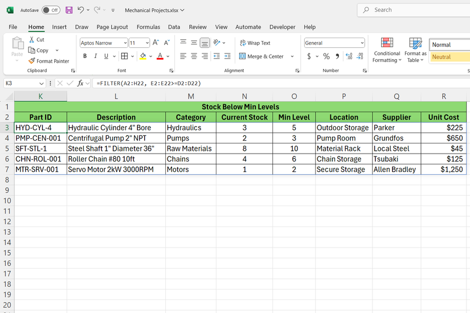
Task: Open the General number format dropdown
Action: tap(362, 43)
